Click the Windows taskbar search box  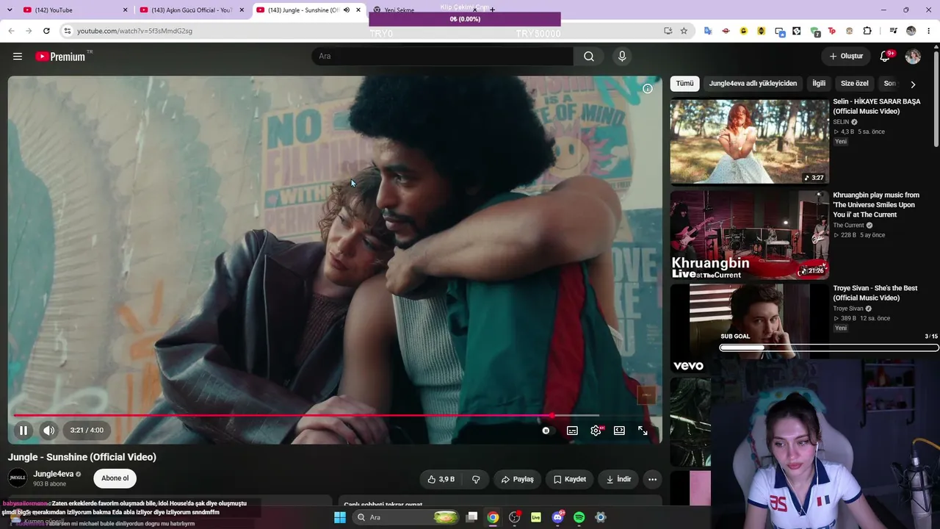click(x=406, y=517)
